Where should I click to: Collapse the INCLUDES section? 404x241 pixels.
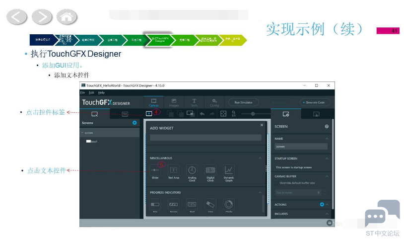click(x=327, y=214)
